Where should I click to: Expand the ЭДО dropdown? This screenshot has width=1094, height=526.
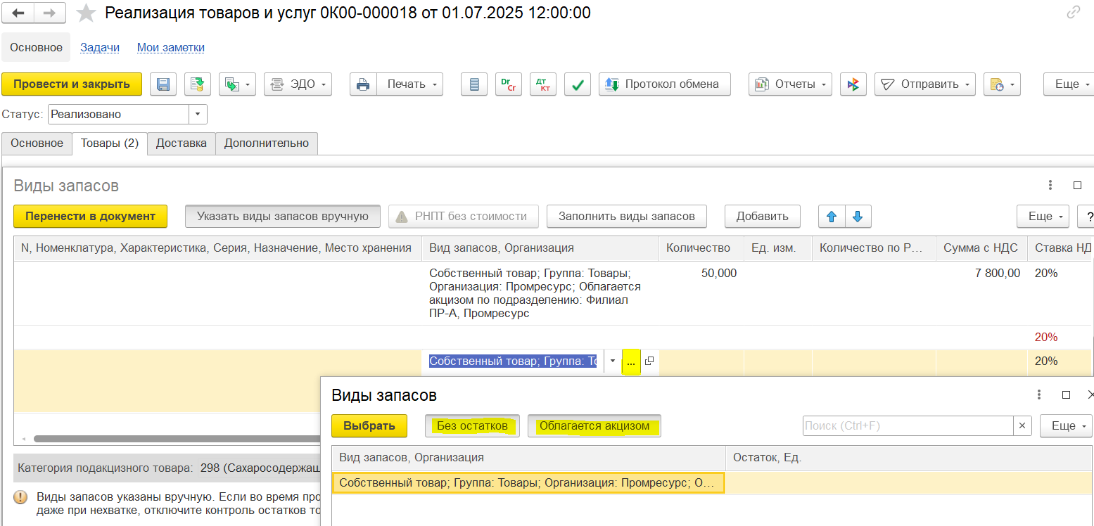click(x=298, y=84)
